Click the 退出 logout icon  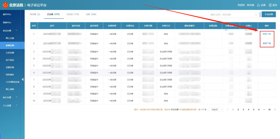(270, 5)
